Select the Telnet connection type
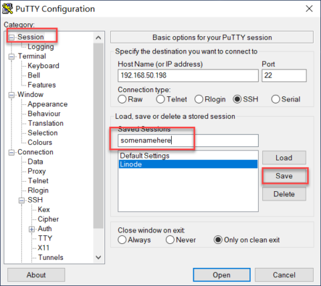Image resolution: width=321 pixels, height=286 pixels. point(171,99)
